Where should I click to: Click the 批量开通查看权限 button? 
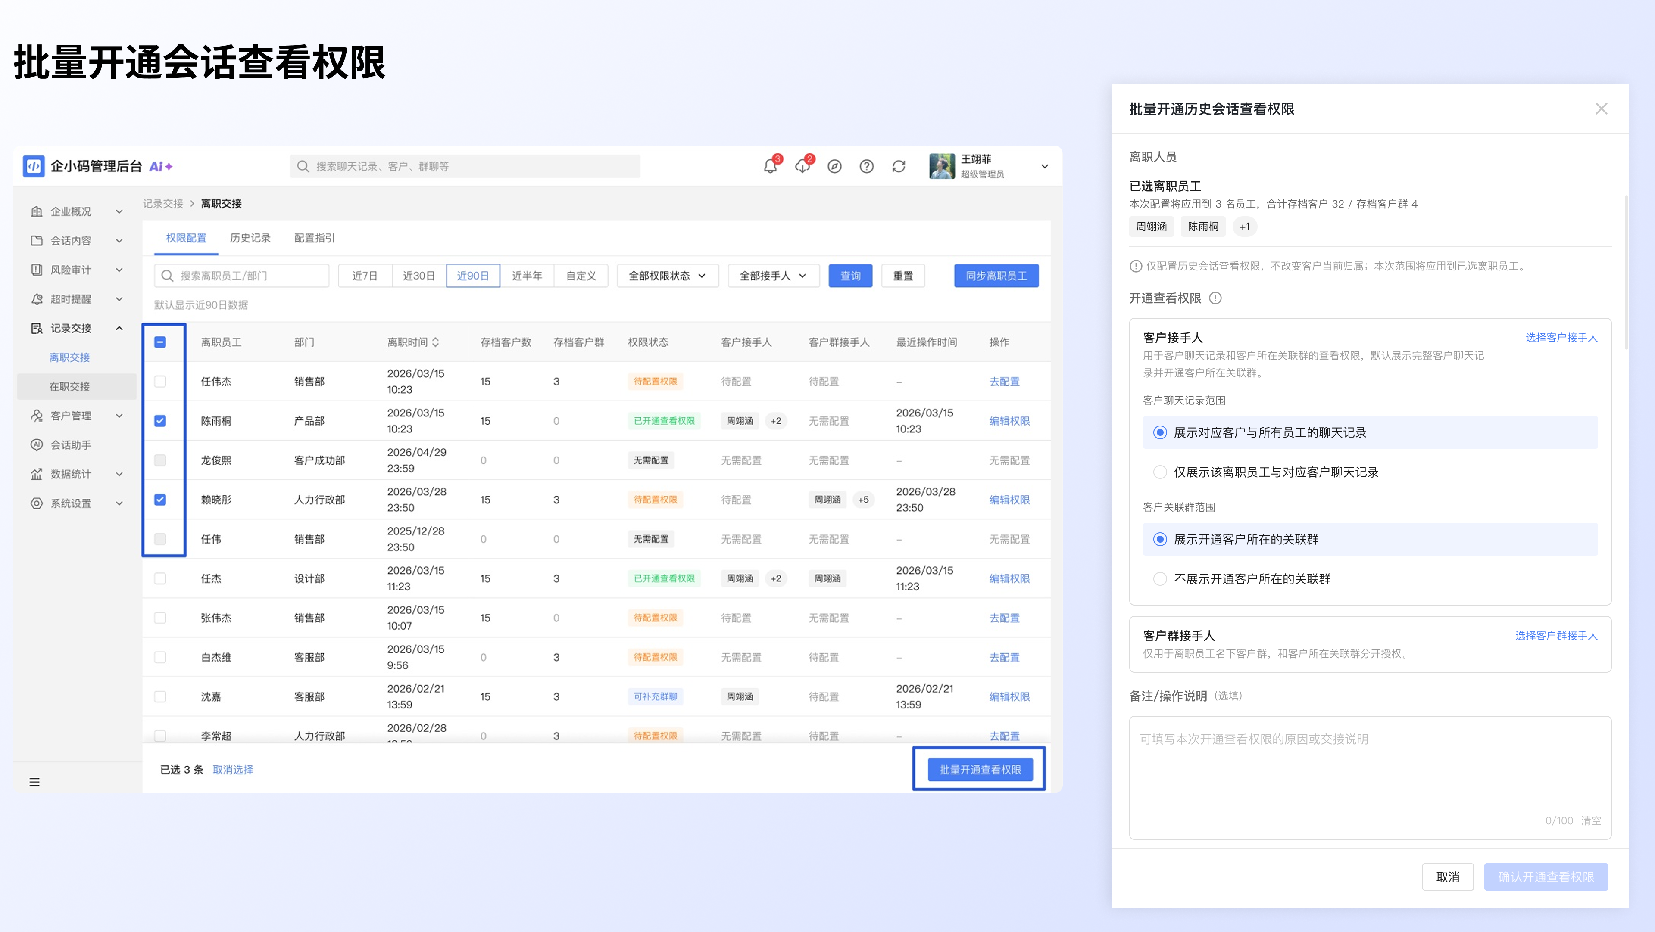click(x=980, y=769)
